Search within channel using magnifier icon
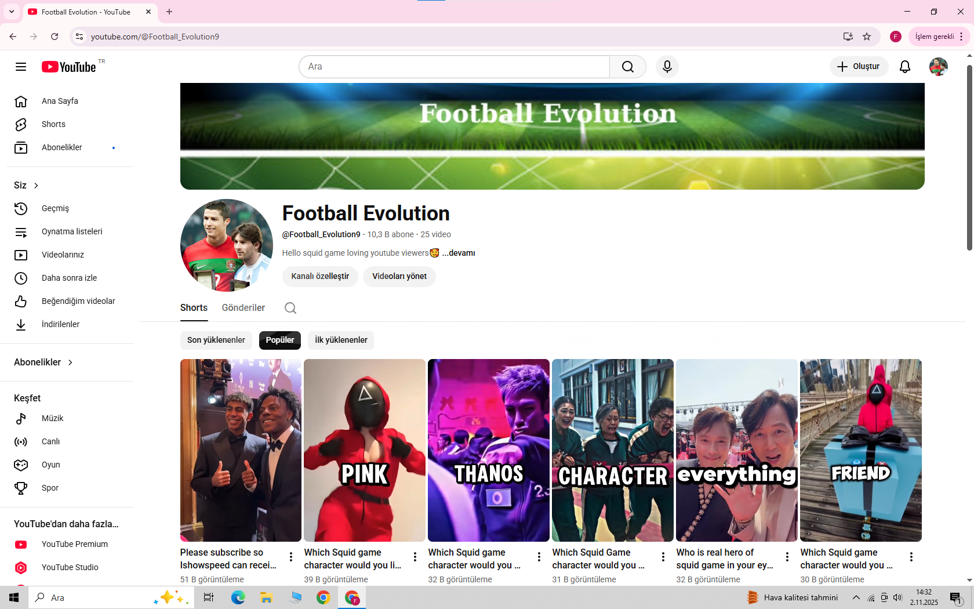 pyautogui.click(x=290, y=308)
